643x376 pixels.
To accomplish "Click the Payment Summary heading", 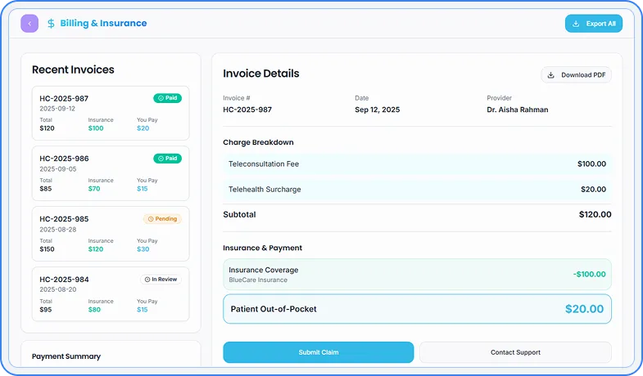I will tap(66, 356).
